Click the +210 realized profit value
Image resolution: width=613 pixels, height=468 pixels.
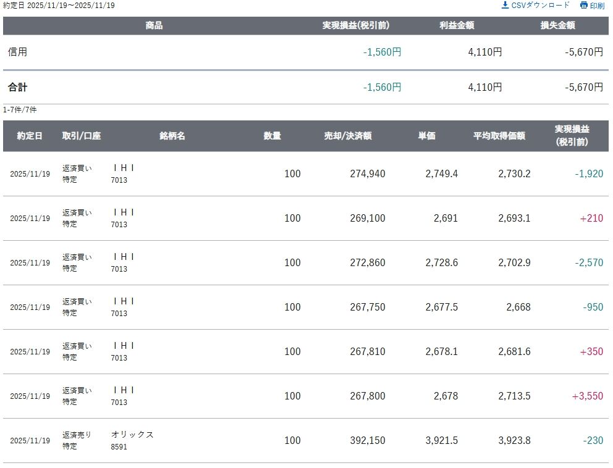(591, 218)
